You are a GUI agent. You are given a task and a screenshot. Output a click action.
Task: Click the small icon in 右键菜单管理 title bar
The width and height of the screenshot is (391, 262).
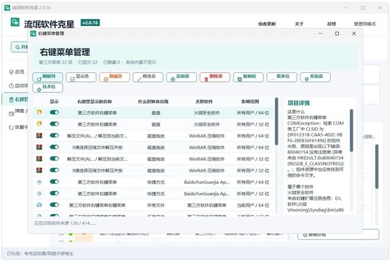point(33,33)
